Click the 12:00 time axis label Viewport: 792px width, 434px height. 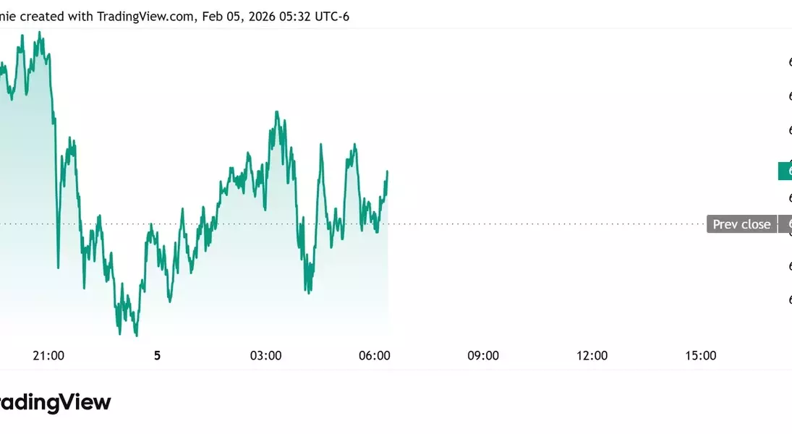tap(592, 355)
